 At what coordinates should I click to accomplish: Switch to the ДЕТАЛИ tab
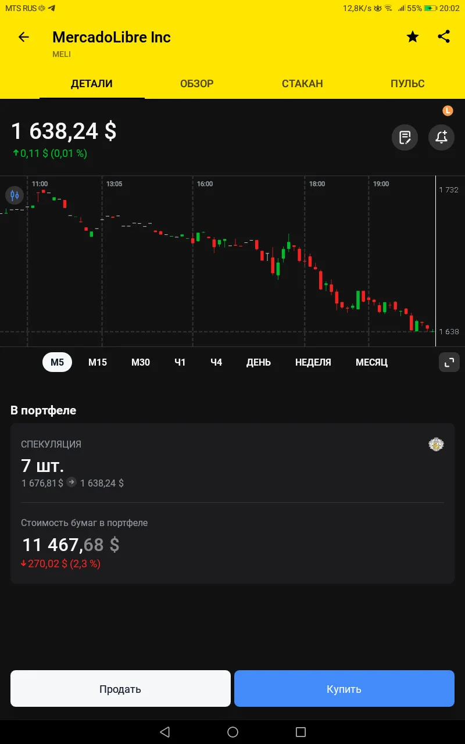92,84
